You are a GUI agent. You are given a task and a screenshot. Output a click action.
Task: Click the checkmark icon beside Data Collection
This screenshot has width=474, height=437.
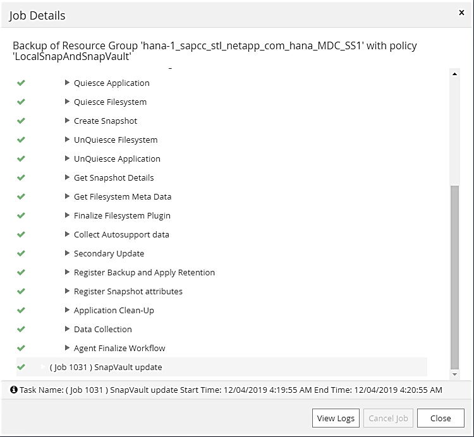21,329
